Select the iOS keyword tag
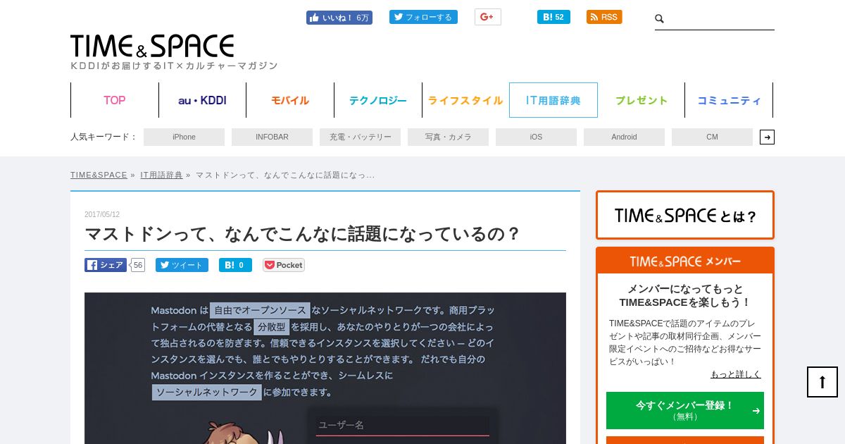This screenshot has height=444, width=845. [536, 137]
